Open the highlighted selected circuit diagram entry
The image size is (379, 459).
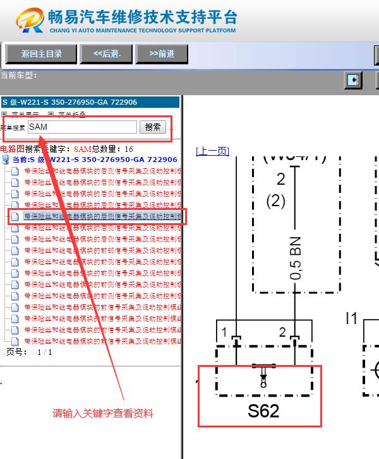click(102, 216)
